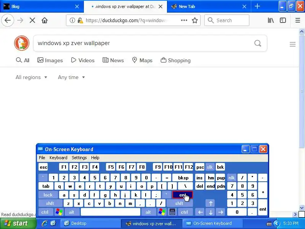Open the Windows start button
The height and width of the screenshot is (229, 305).
(18, 223)
